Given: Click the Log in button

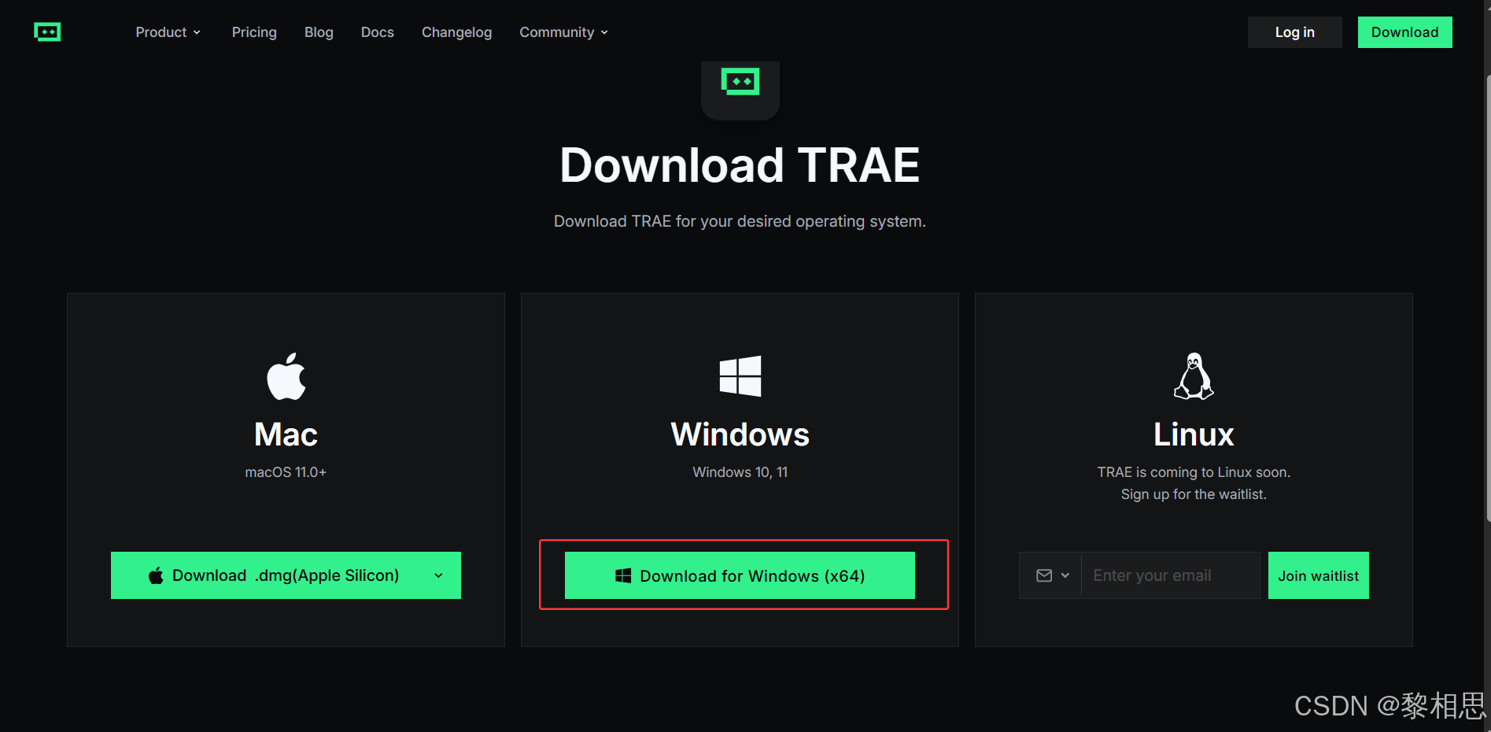Looking at the screenshot, I should (x=1295, y=32).
